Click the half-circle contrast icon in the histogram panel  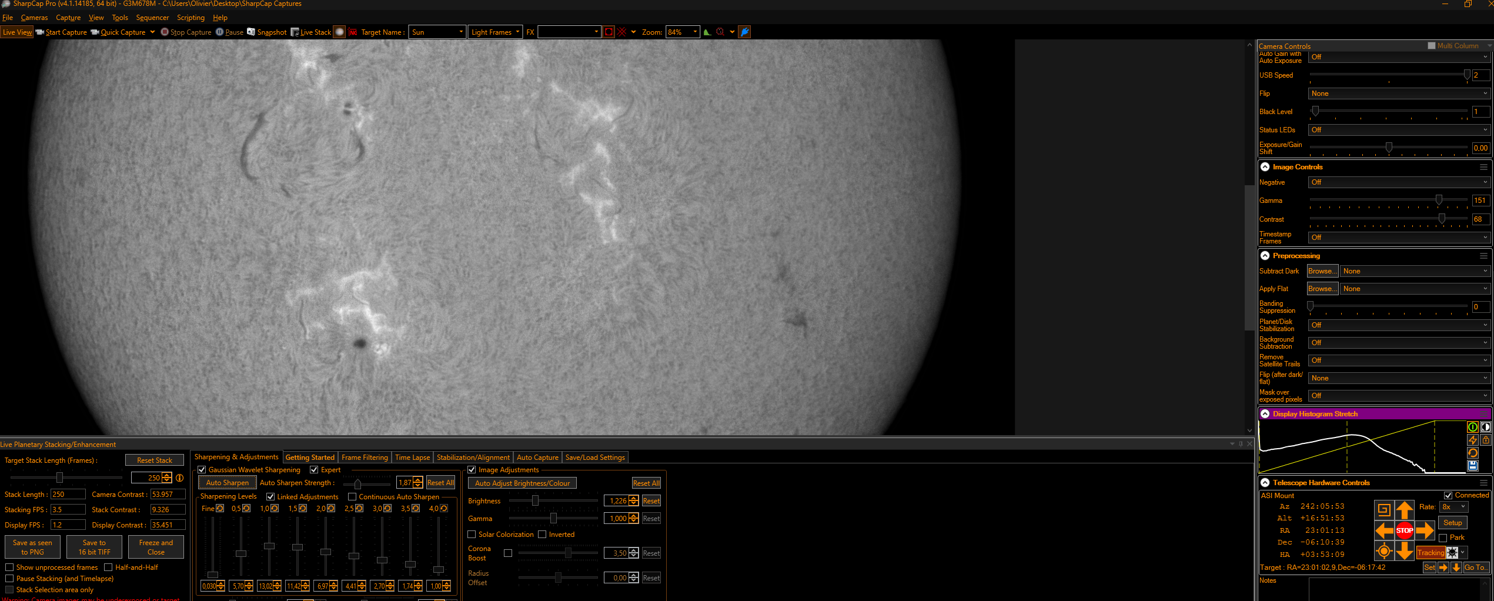pyautogui.click(x=1486, y=428)
